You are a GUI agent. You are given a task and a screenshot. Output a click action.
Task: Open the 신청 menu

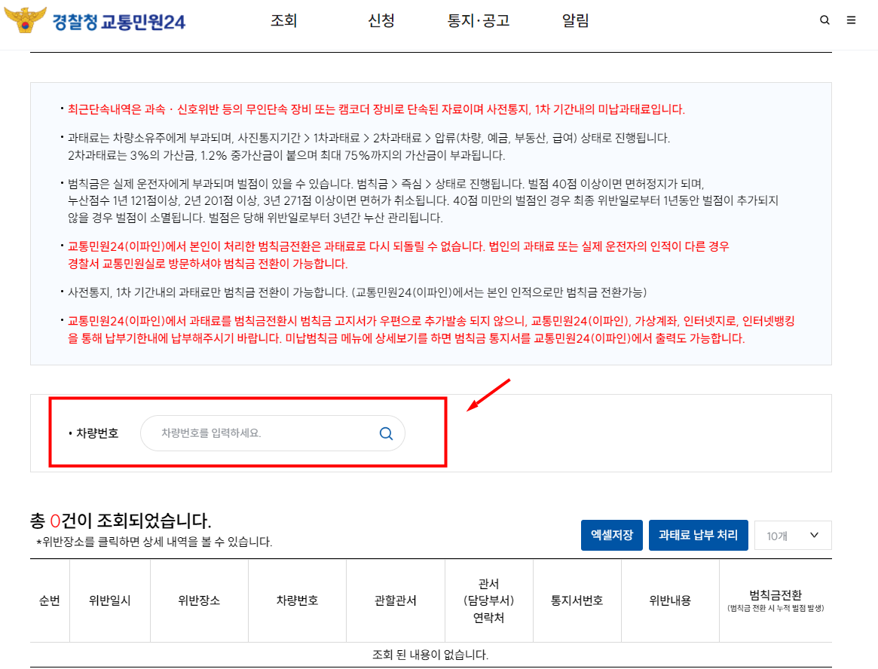point(381,22)
